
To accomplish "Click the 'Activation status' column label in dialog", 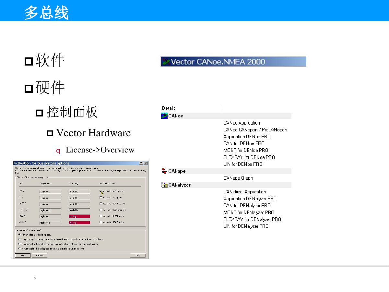I will click(107, 184).
